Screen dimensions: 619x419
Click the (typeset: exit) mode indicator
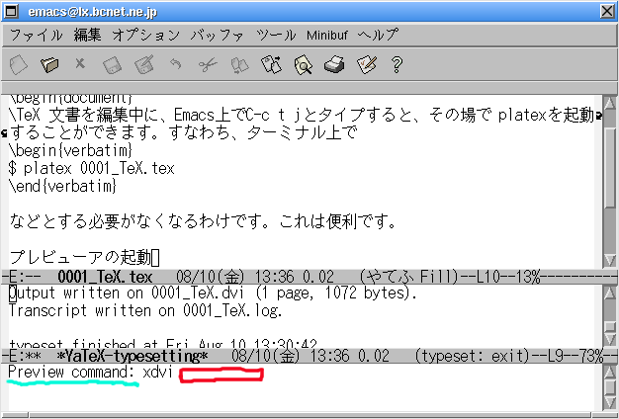472,357
